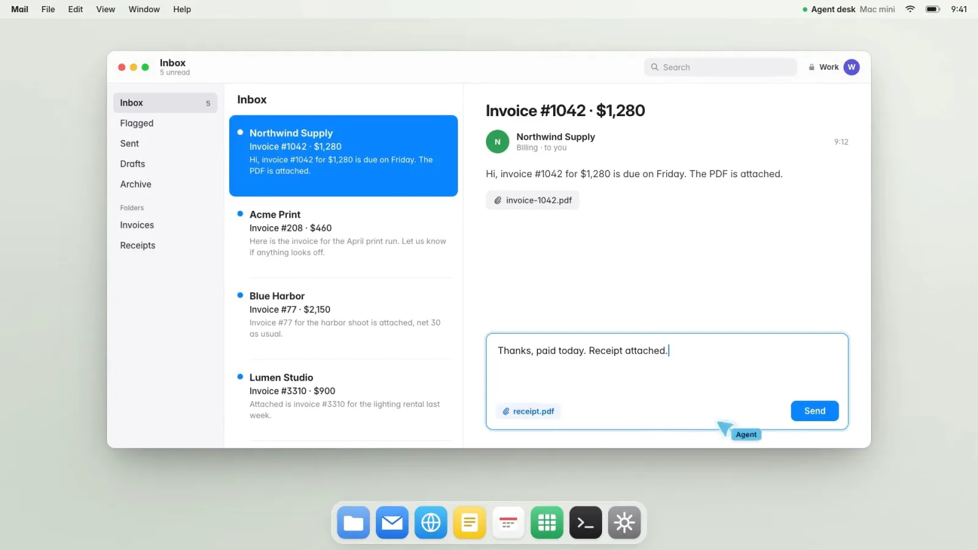Image resolution: width=978 pixels, height=550 pixels.
Task: Open the Mail application menu
Action: coord(20,9)
